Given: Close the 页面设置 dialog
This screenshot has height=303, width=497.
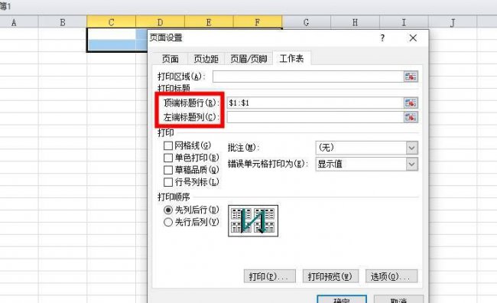Looking at the screenshot, I should tap(413, 38).
